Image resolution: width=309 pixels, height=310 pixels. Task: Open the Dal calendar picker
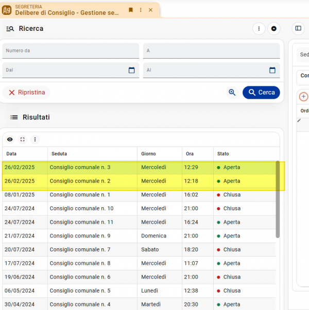point(131,70)
